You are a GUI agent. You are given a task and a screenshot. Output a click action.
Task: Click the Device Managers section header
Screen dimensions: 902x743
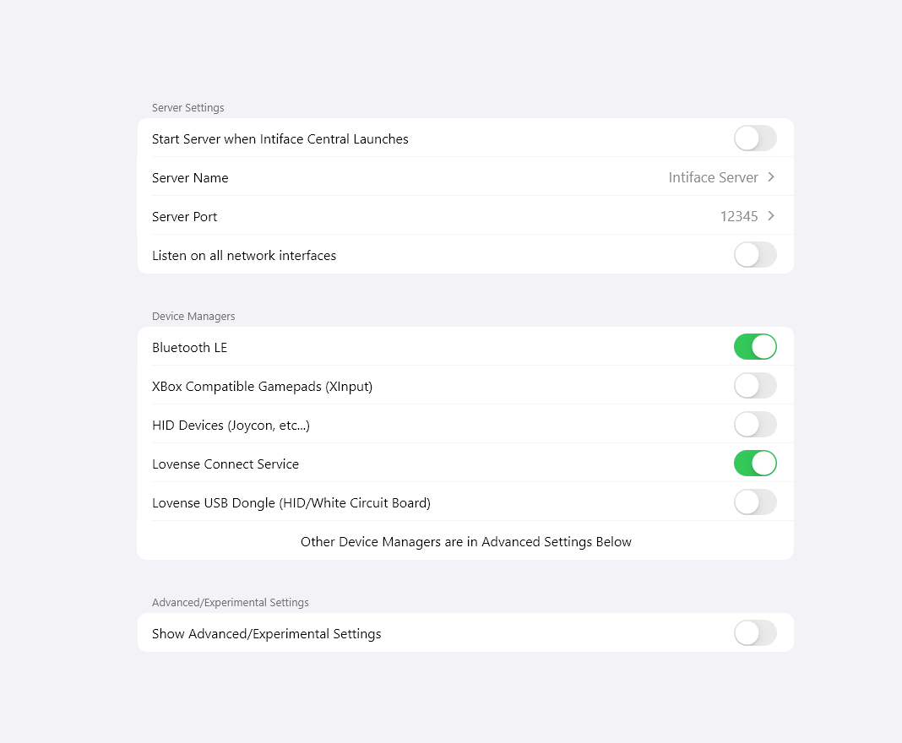pyautogui.click(x=193, y=317)
